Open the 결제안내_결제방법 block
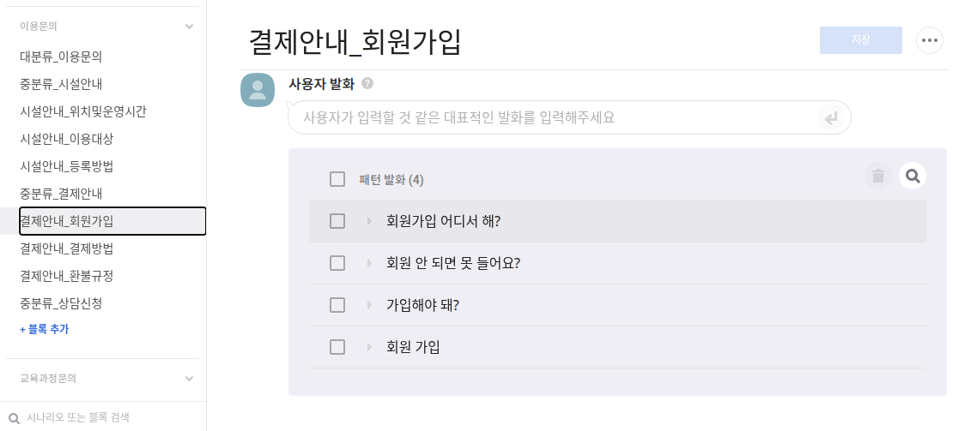 point(67,248)
